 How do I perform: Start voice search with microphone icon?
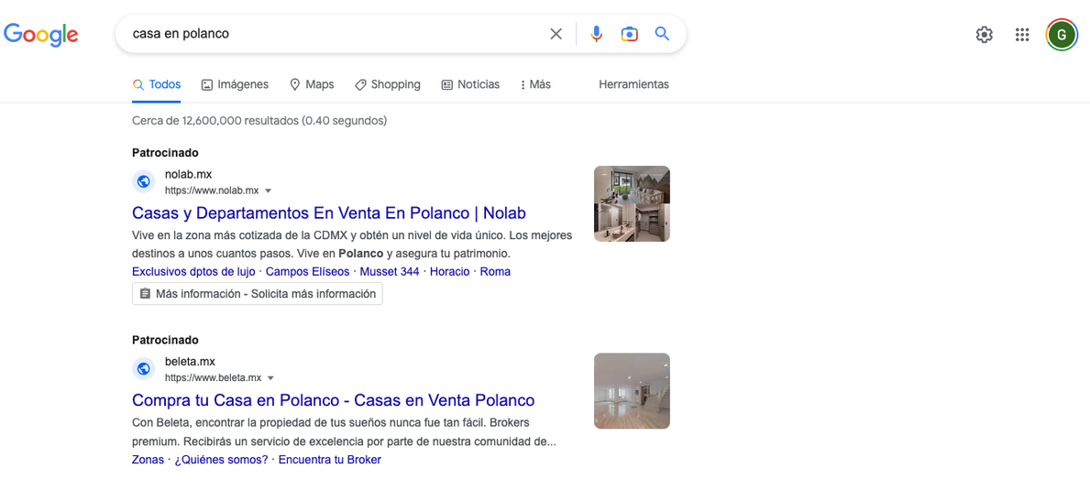tap(597, 34)
